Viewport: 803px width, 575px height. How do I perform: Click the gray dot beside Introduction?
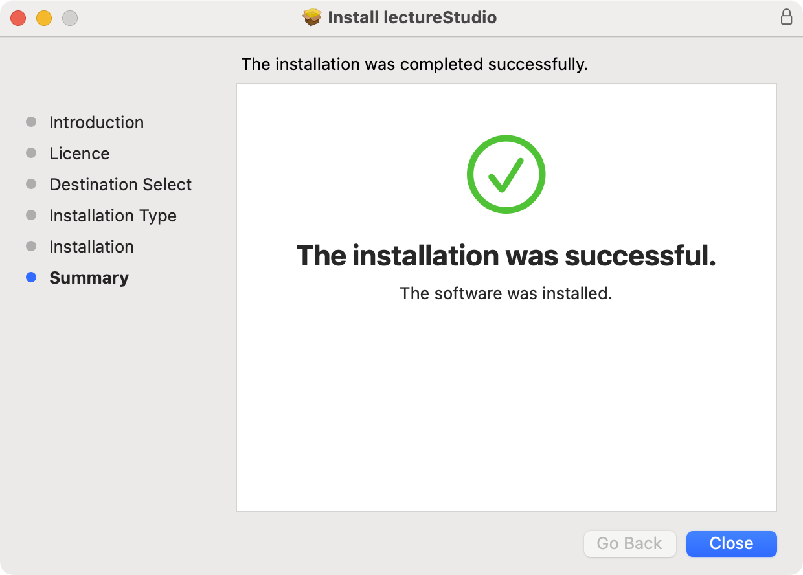tap(31, 122)
